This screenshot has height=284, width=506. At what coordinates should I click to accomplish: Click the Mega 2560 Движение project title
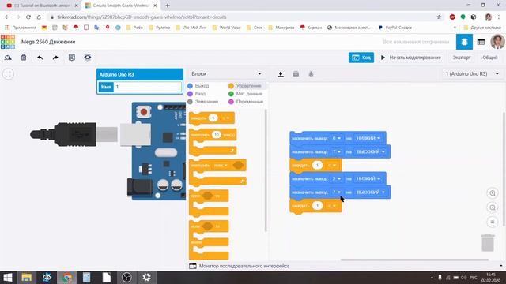pos(48,42)
